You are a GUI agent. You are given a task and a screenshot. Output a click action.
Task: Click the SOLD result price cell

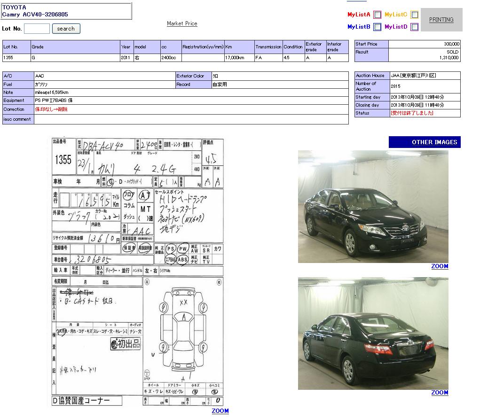tap(424, 54)
